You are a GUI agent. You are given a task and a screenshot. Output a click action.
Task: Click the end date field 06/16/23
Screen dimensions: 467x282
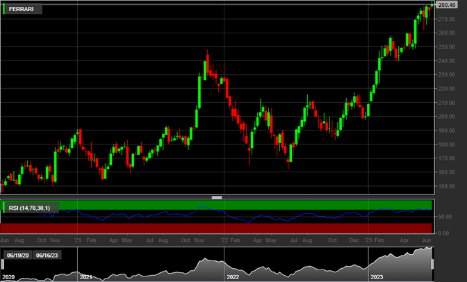[x=46, y=255]
